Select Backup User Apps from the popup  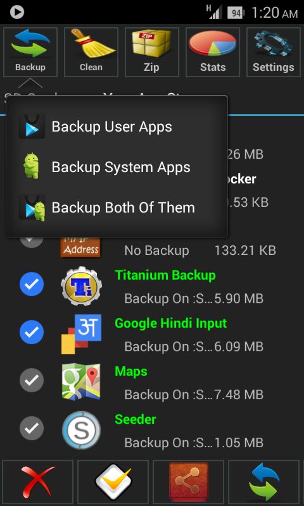[117, 126]
